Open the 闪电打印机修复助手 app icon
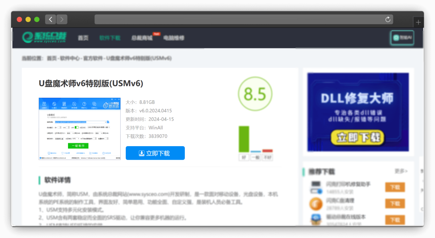435x238 pixels. point(316,187)
